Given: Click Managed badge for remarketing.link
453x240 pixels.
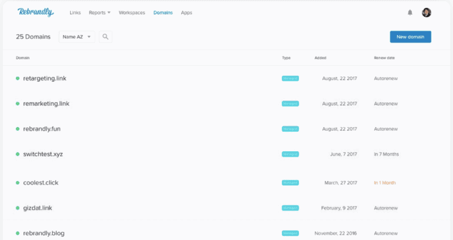Looking at the screenshot, I should 291,104.
